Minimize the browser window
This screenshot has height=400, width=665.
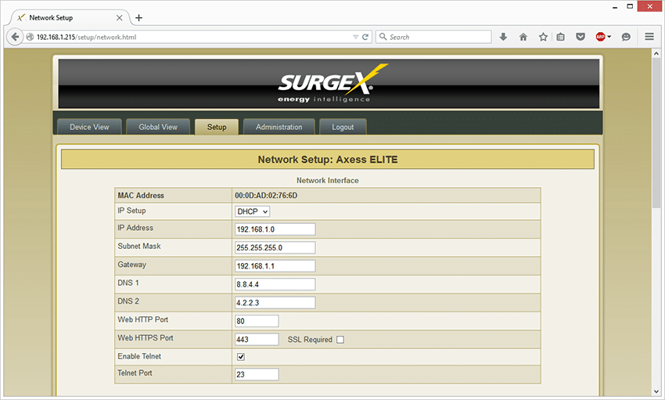pos(615,6)
